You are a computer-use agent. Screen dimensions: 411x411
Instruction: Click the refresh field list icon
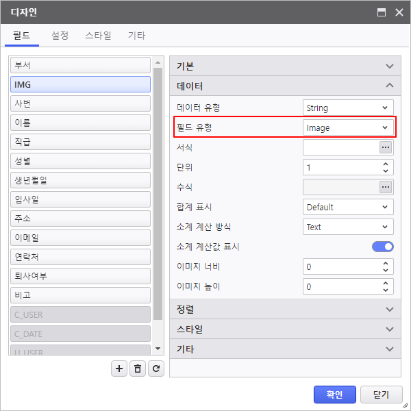point(156,369)
